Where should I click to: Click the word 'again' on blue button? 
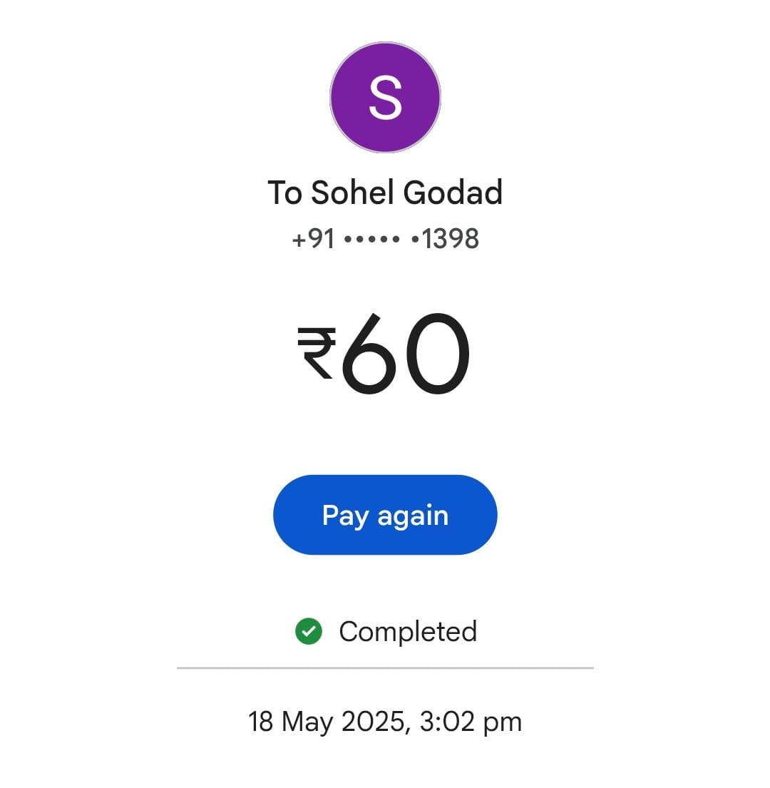pos(413,516)
